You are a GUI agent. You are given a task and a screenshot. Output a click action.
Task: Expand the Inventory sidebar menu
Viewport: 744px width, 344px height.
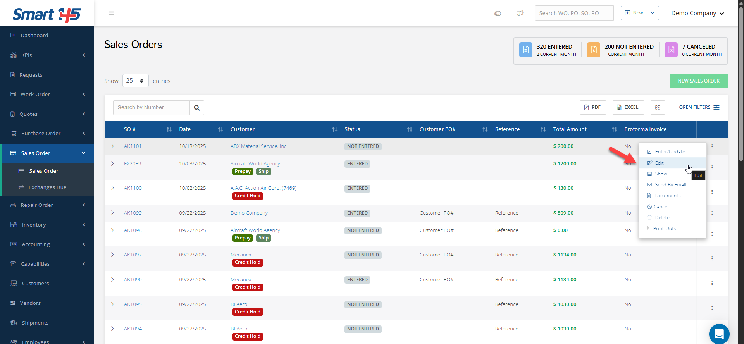coord(47,225)
